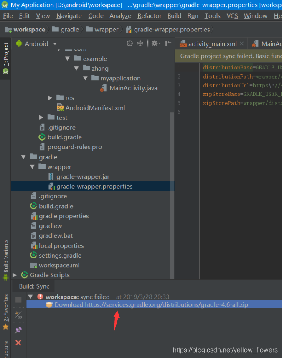Open the Tools menu
The width and height of the screenshot is (282, 358).
pyautogui.click(x=212, y=16)
